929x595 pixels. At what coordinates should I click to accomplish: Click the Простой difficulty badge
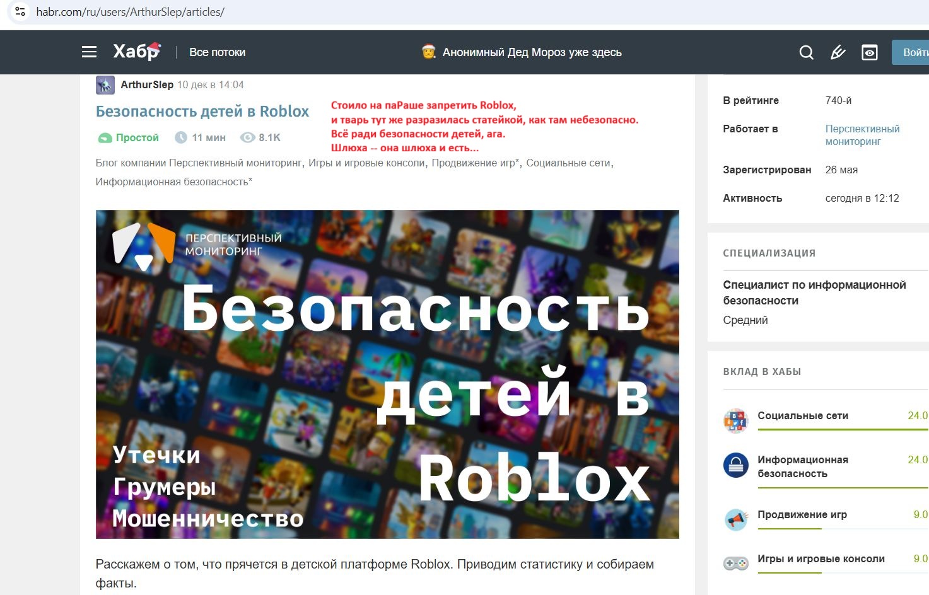point(128,137)
